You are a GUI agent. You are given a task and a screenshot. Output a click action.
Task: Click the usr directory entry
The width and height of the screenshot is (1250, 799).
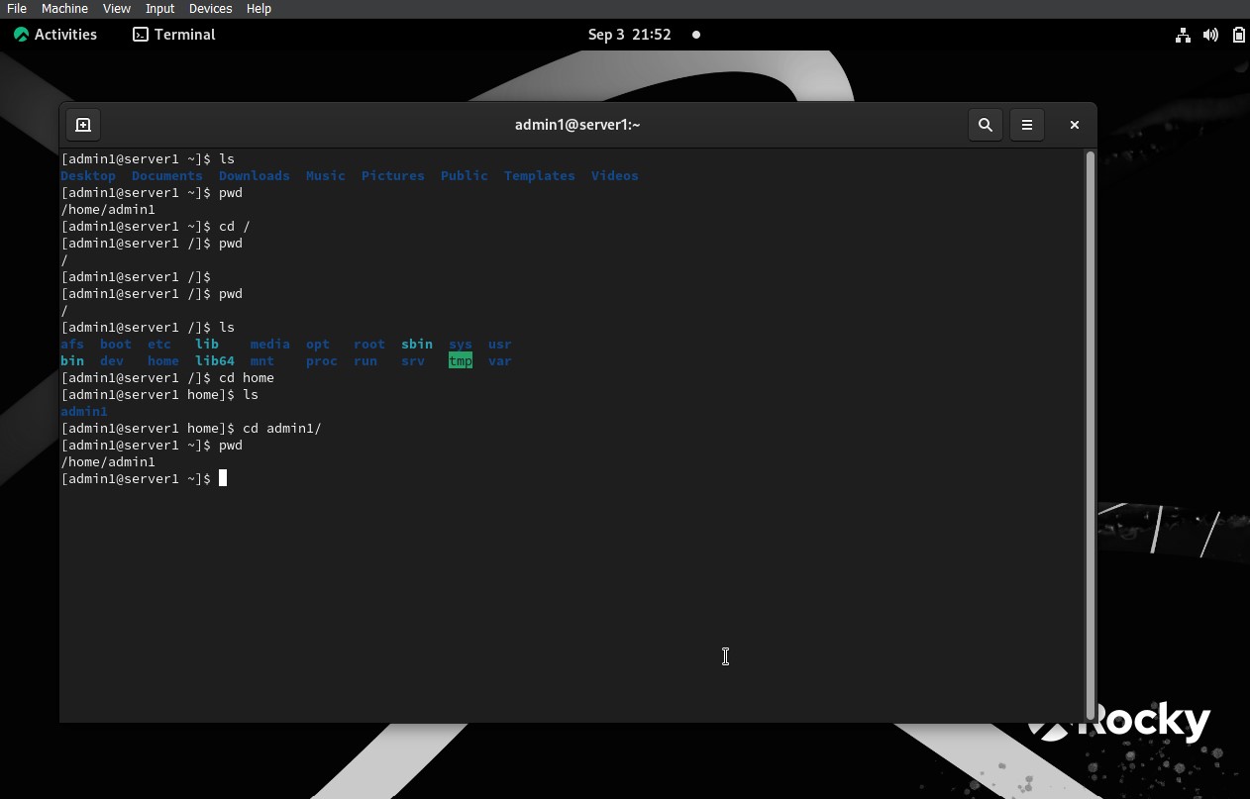coord(500,345)
